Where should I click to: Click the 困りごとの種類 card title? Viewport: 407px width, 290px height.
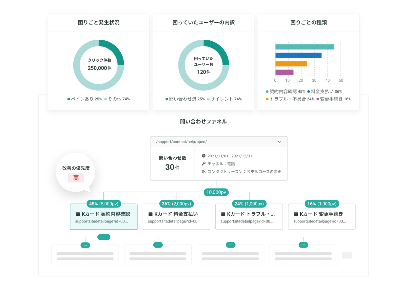coord(309,23)
